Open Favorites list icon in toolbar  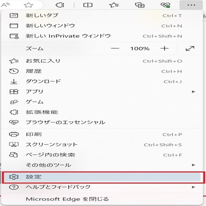click(114, 5)
